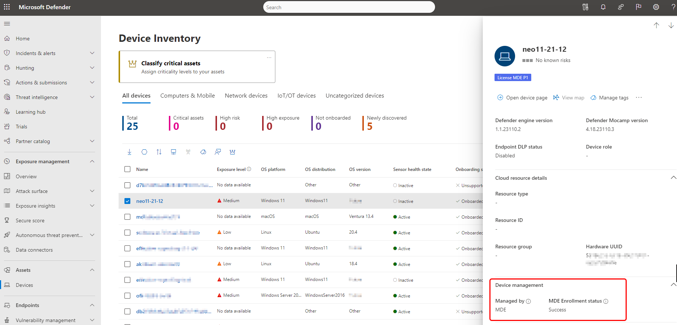Click the sort devices arrows icon
This screenshot has height=325, width=677.
click(159, 152)
